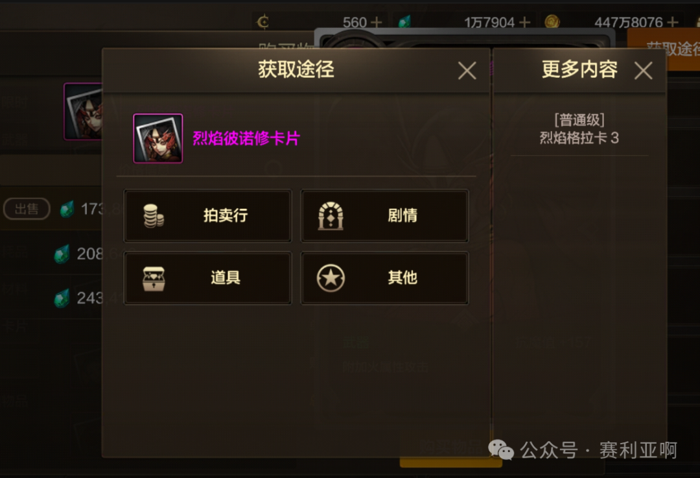
Task: Add currency via plus next to 560
Action: pos(377,22)
